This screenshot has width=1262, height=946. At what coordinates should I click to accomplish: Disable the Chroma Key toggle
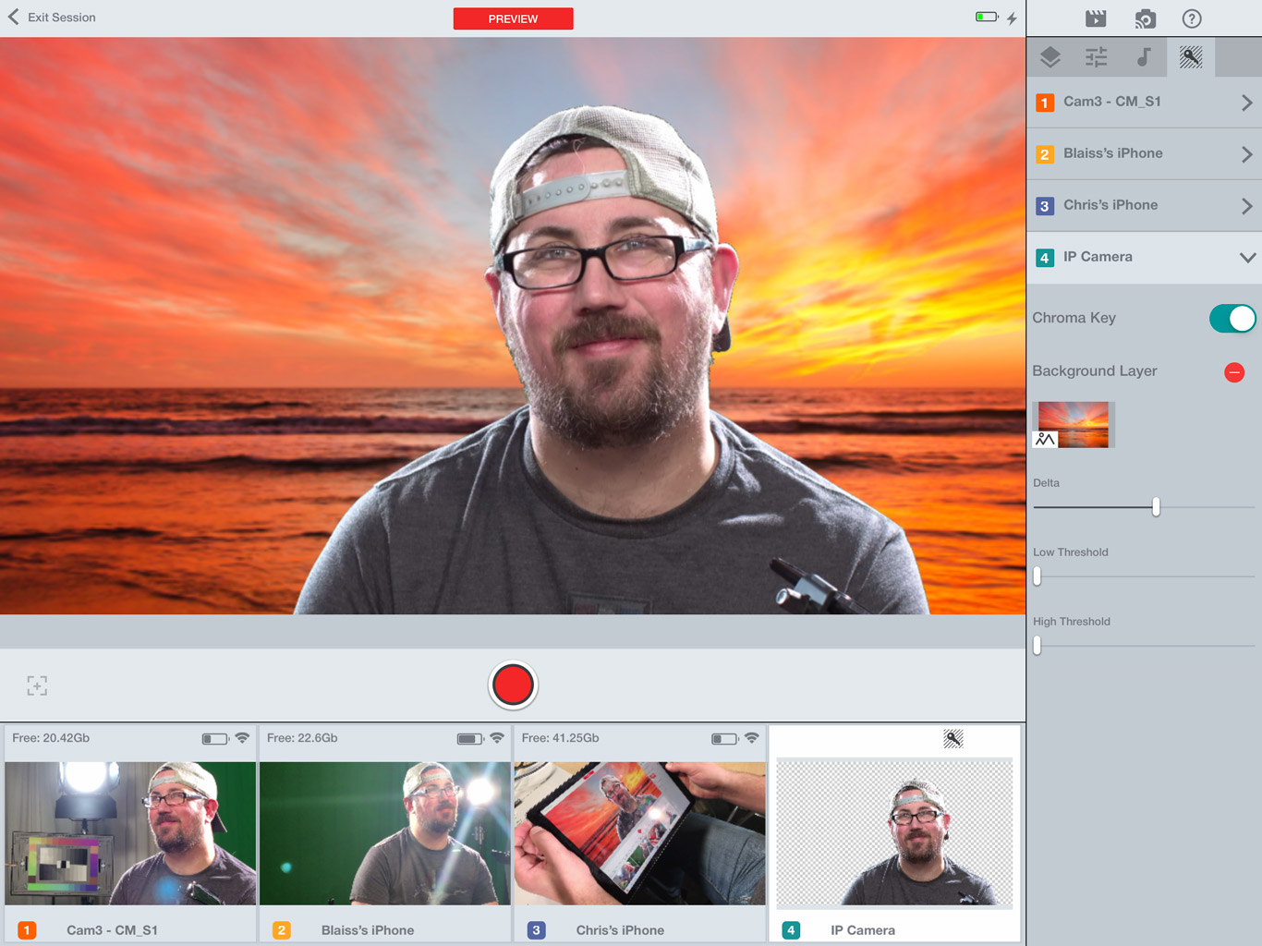pos(1232,318)
